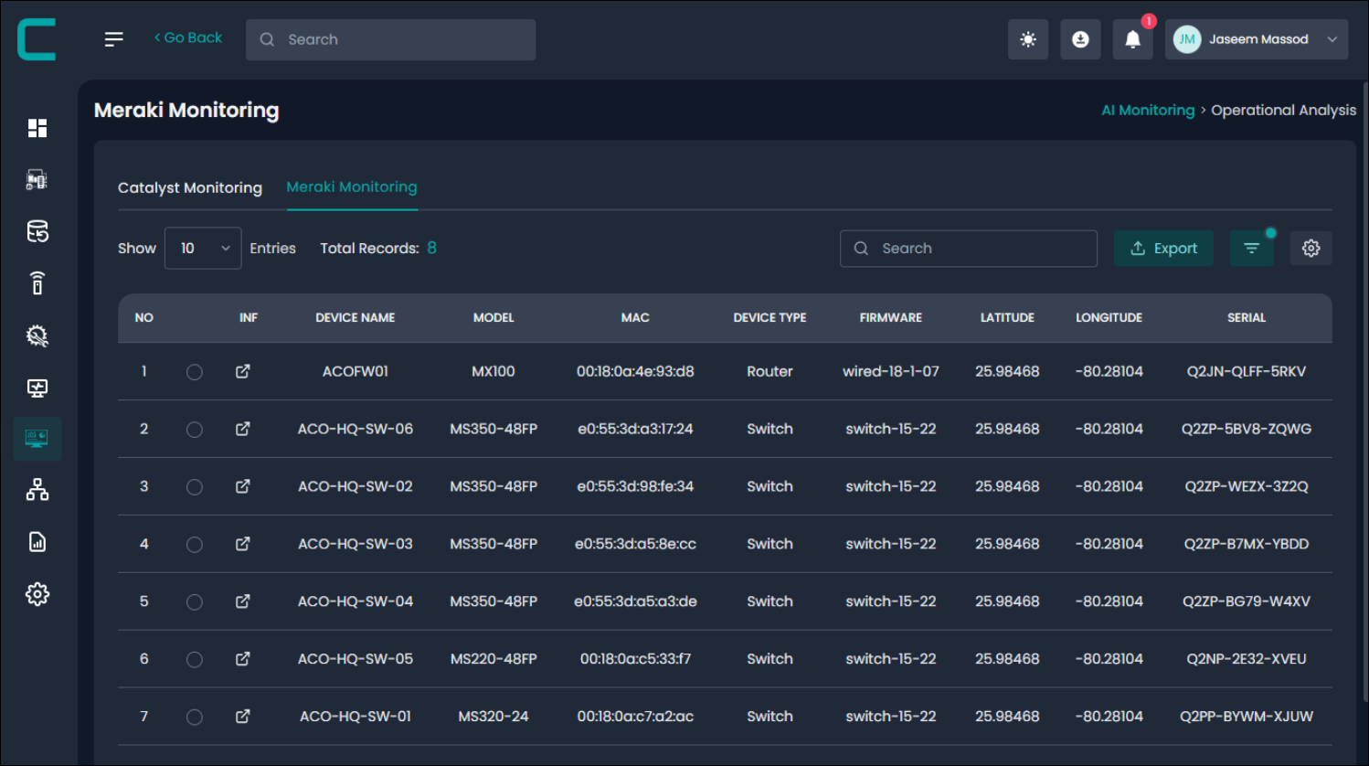Open interface link icon for ACO-HQ-SW-03

243,544
